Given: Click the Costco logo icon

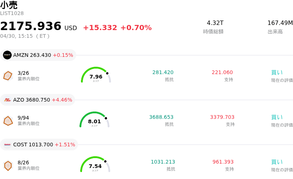Looking at the screenshot, I should click(x=7, y=145).
